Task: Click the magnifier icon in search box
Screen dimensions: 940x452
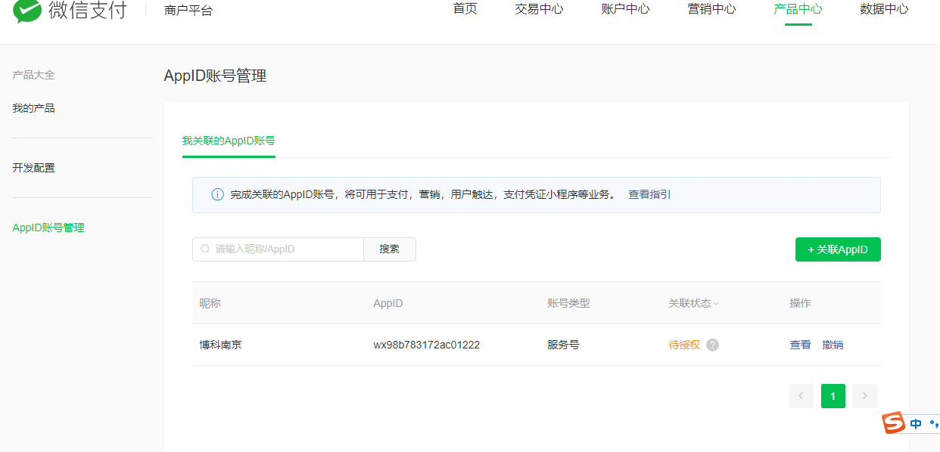Action: [205, 249]
